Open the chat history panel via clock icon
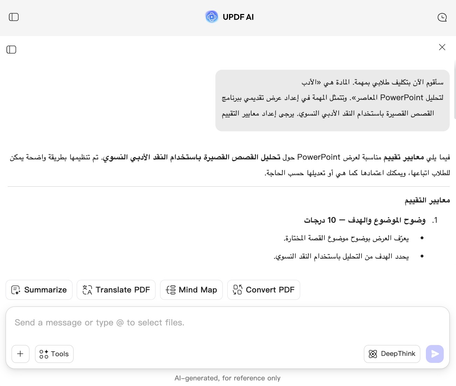Screen dimensions: 456x386 coord(442,17)
